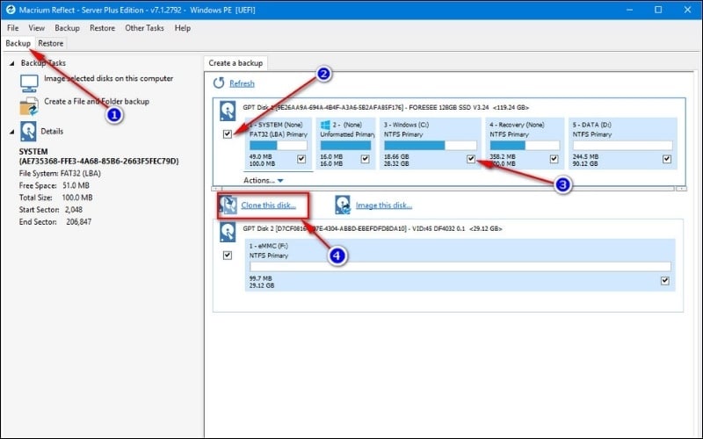Switch to the Restore tab below the menu bar
The width and height of the screenshot is (703, 439).
pos(50,43)
